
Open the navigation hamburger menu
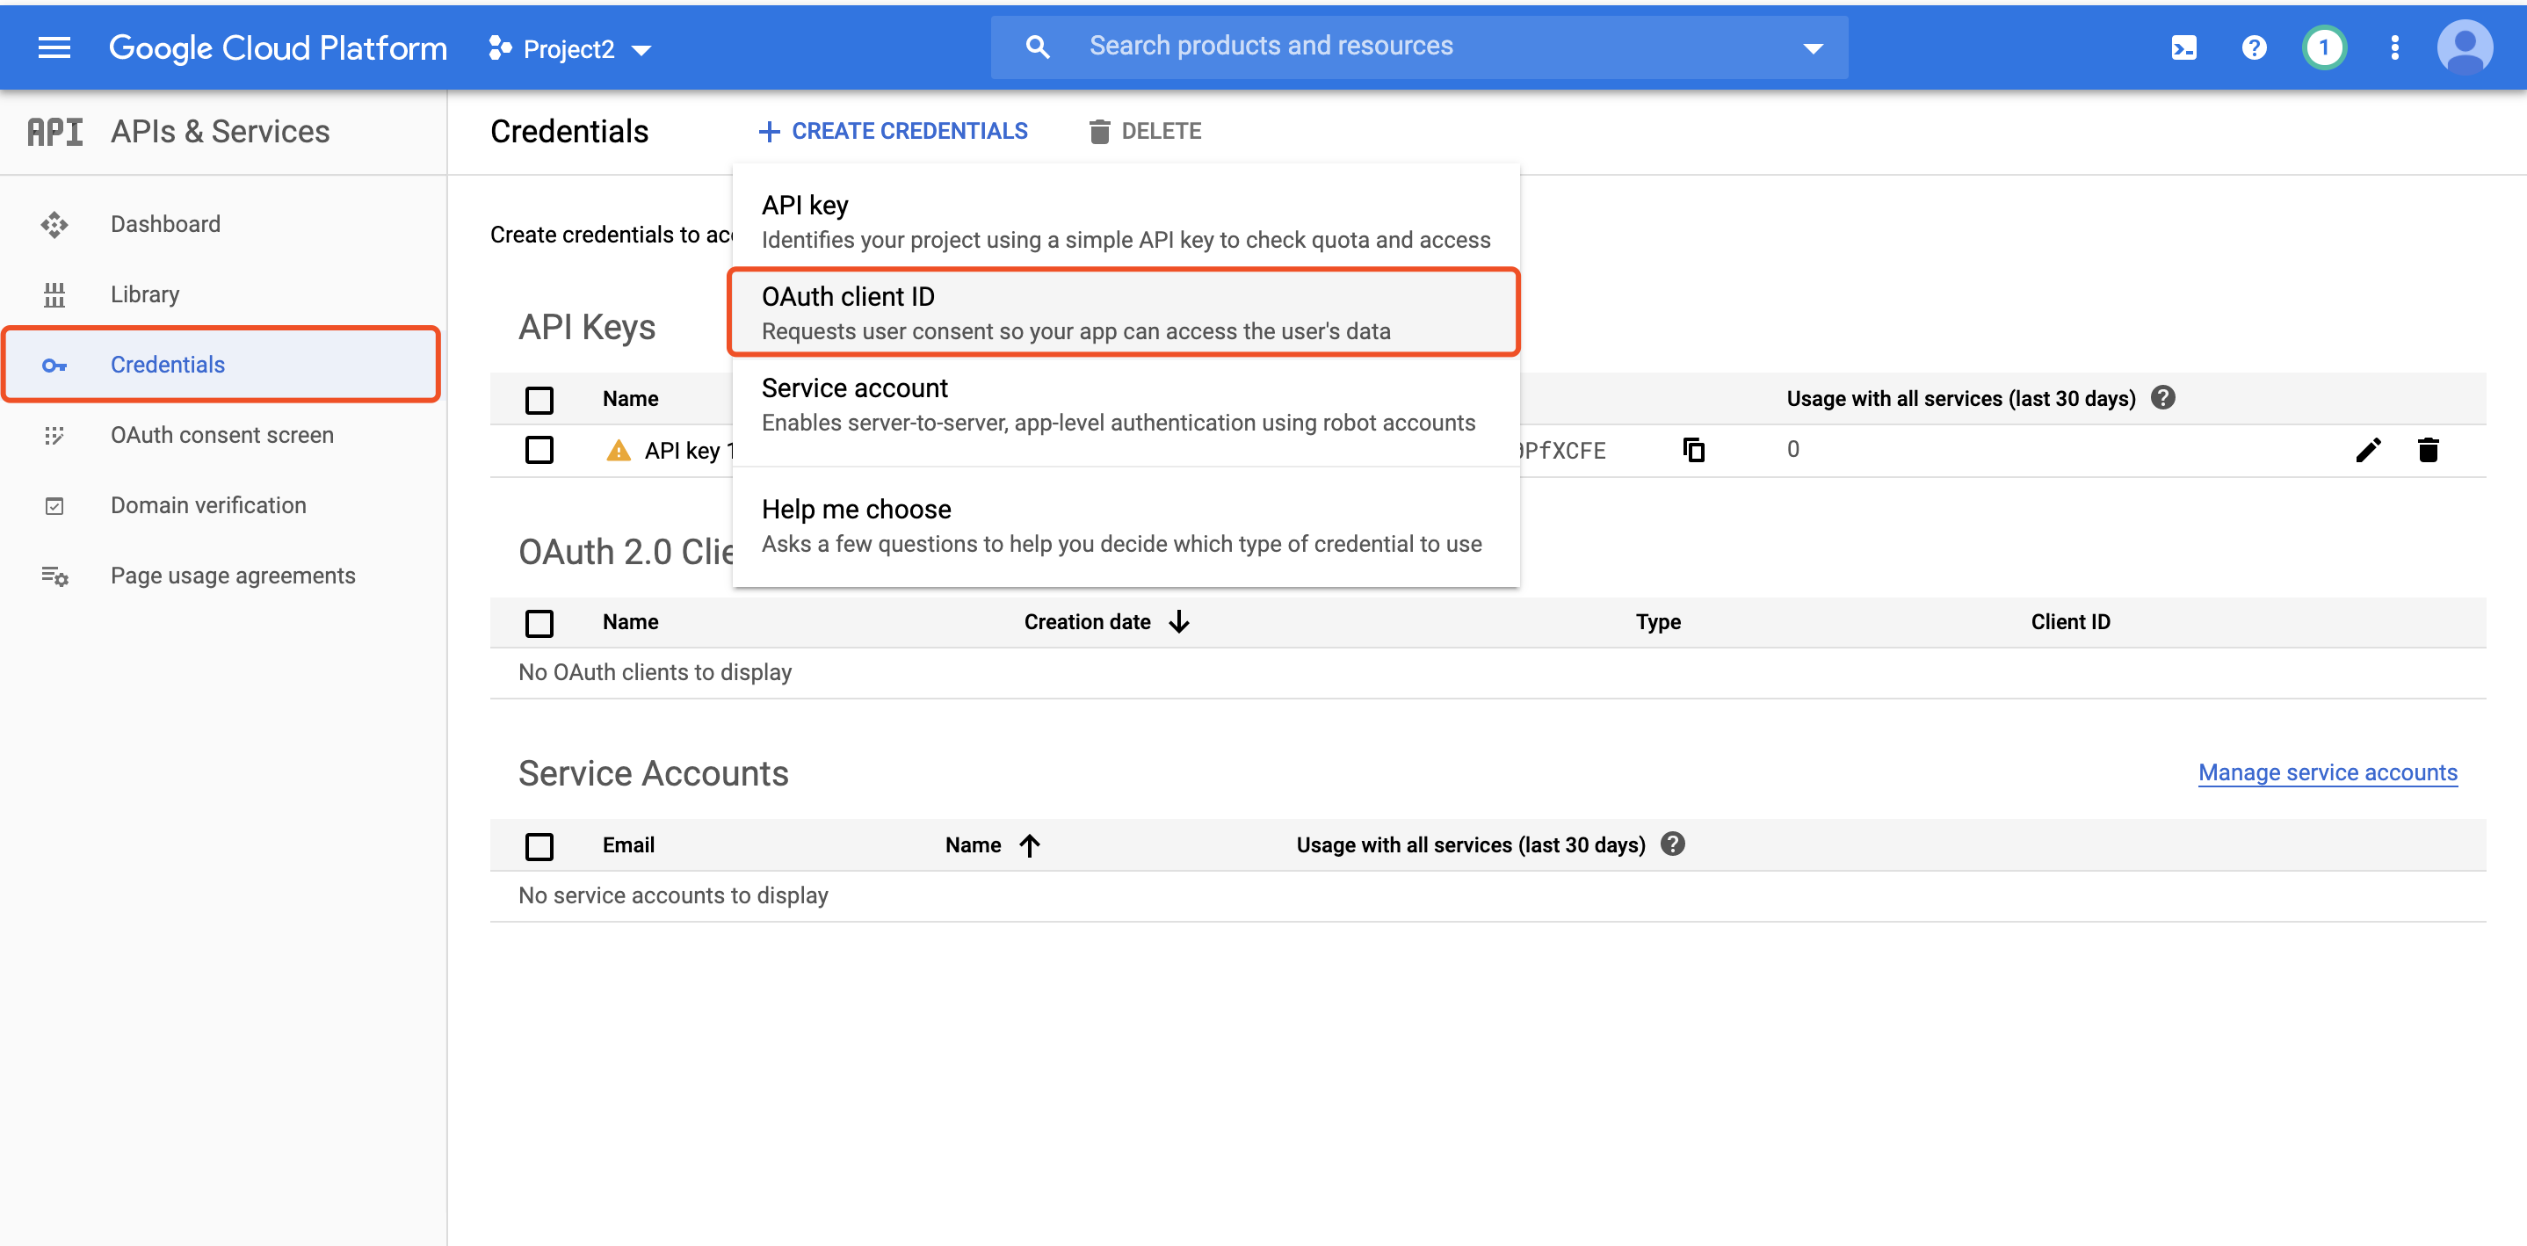pos(54,47)
